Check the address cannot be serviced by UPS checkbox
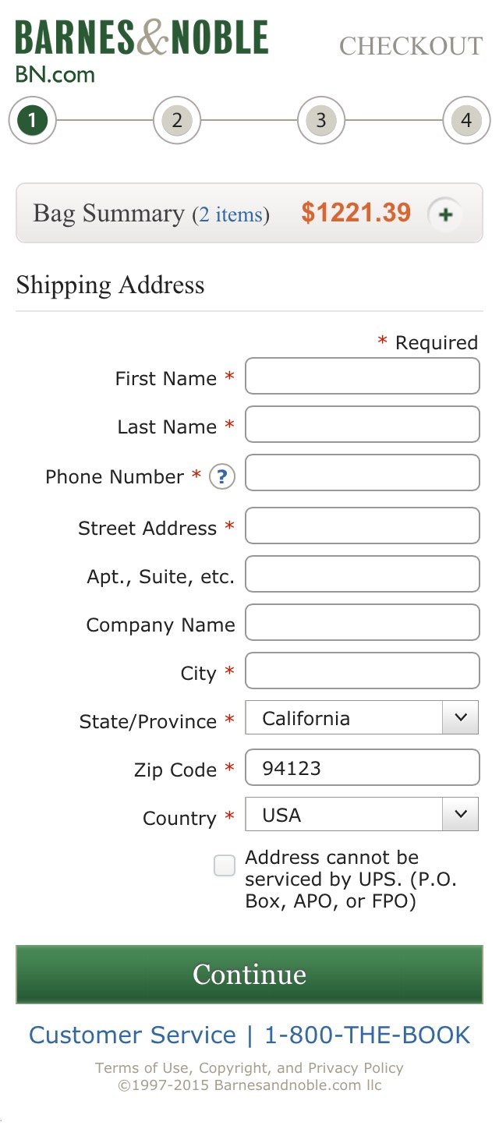 [x=224, y=865]
